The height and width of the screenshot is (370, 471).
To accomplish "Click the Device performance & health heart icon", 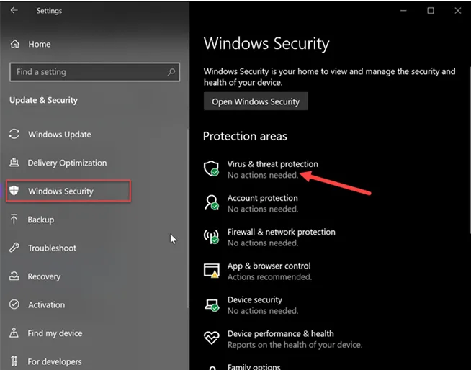I will (x=211, y=338).
